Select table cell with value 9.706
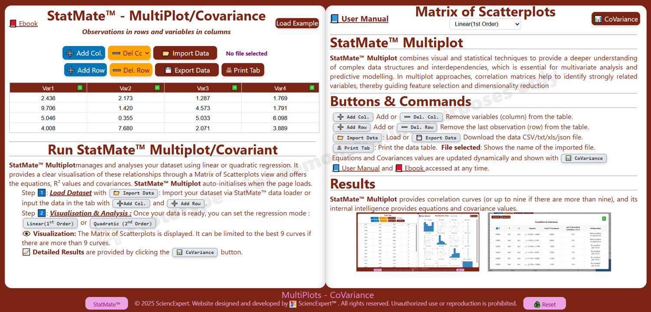The width and height of the screenshot is (651, 312). tap(48, 108)
